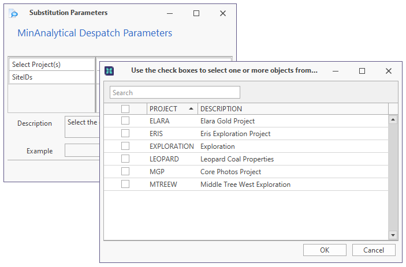Focus the Search input field

pos(175,92)
